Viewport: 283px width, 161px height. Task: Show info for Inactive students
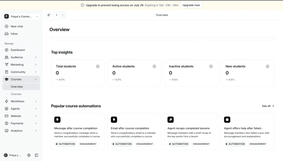(211, 67)
